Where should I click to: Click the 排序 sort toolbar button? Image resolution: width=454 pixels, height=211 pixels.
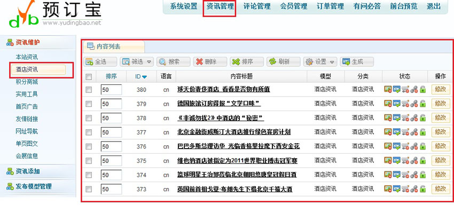pyautogui.click(x=247, y=61)
